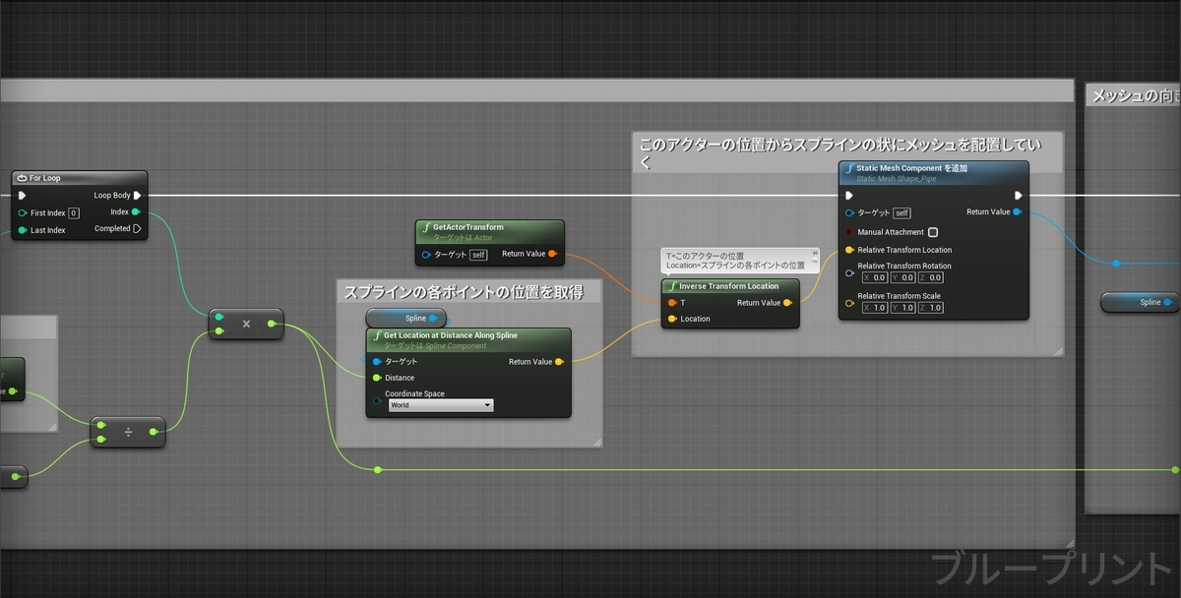1181x598 pixels.
Task: Click resize handle of このアクターの位置 comment box
Action: click(x=1058, y=350)
